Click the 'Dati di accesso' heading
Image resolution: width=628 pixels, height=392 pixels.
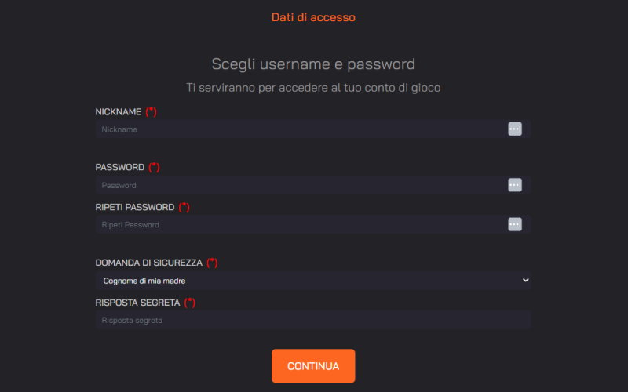pos(313,16)
